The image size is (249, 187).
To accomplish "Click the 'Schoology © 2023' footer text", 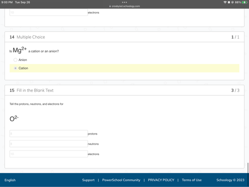I will pos(230,180).
